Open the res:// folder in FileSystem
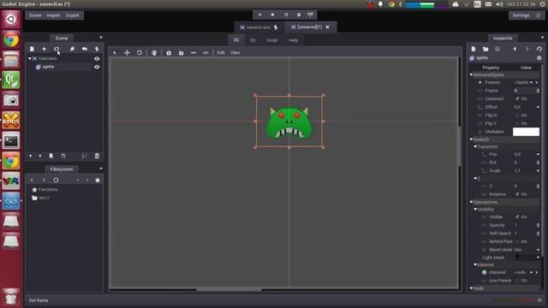This screenshot has height=308, width=548. pyautogui.click(x=44, y=198)
